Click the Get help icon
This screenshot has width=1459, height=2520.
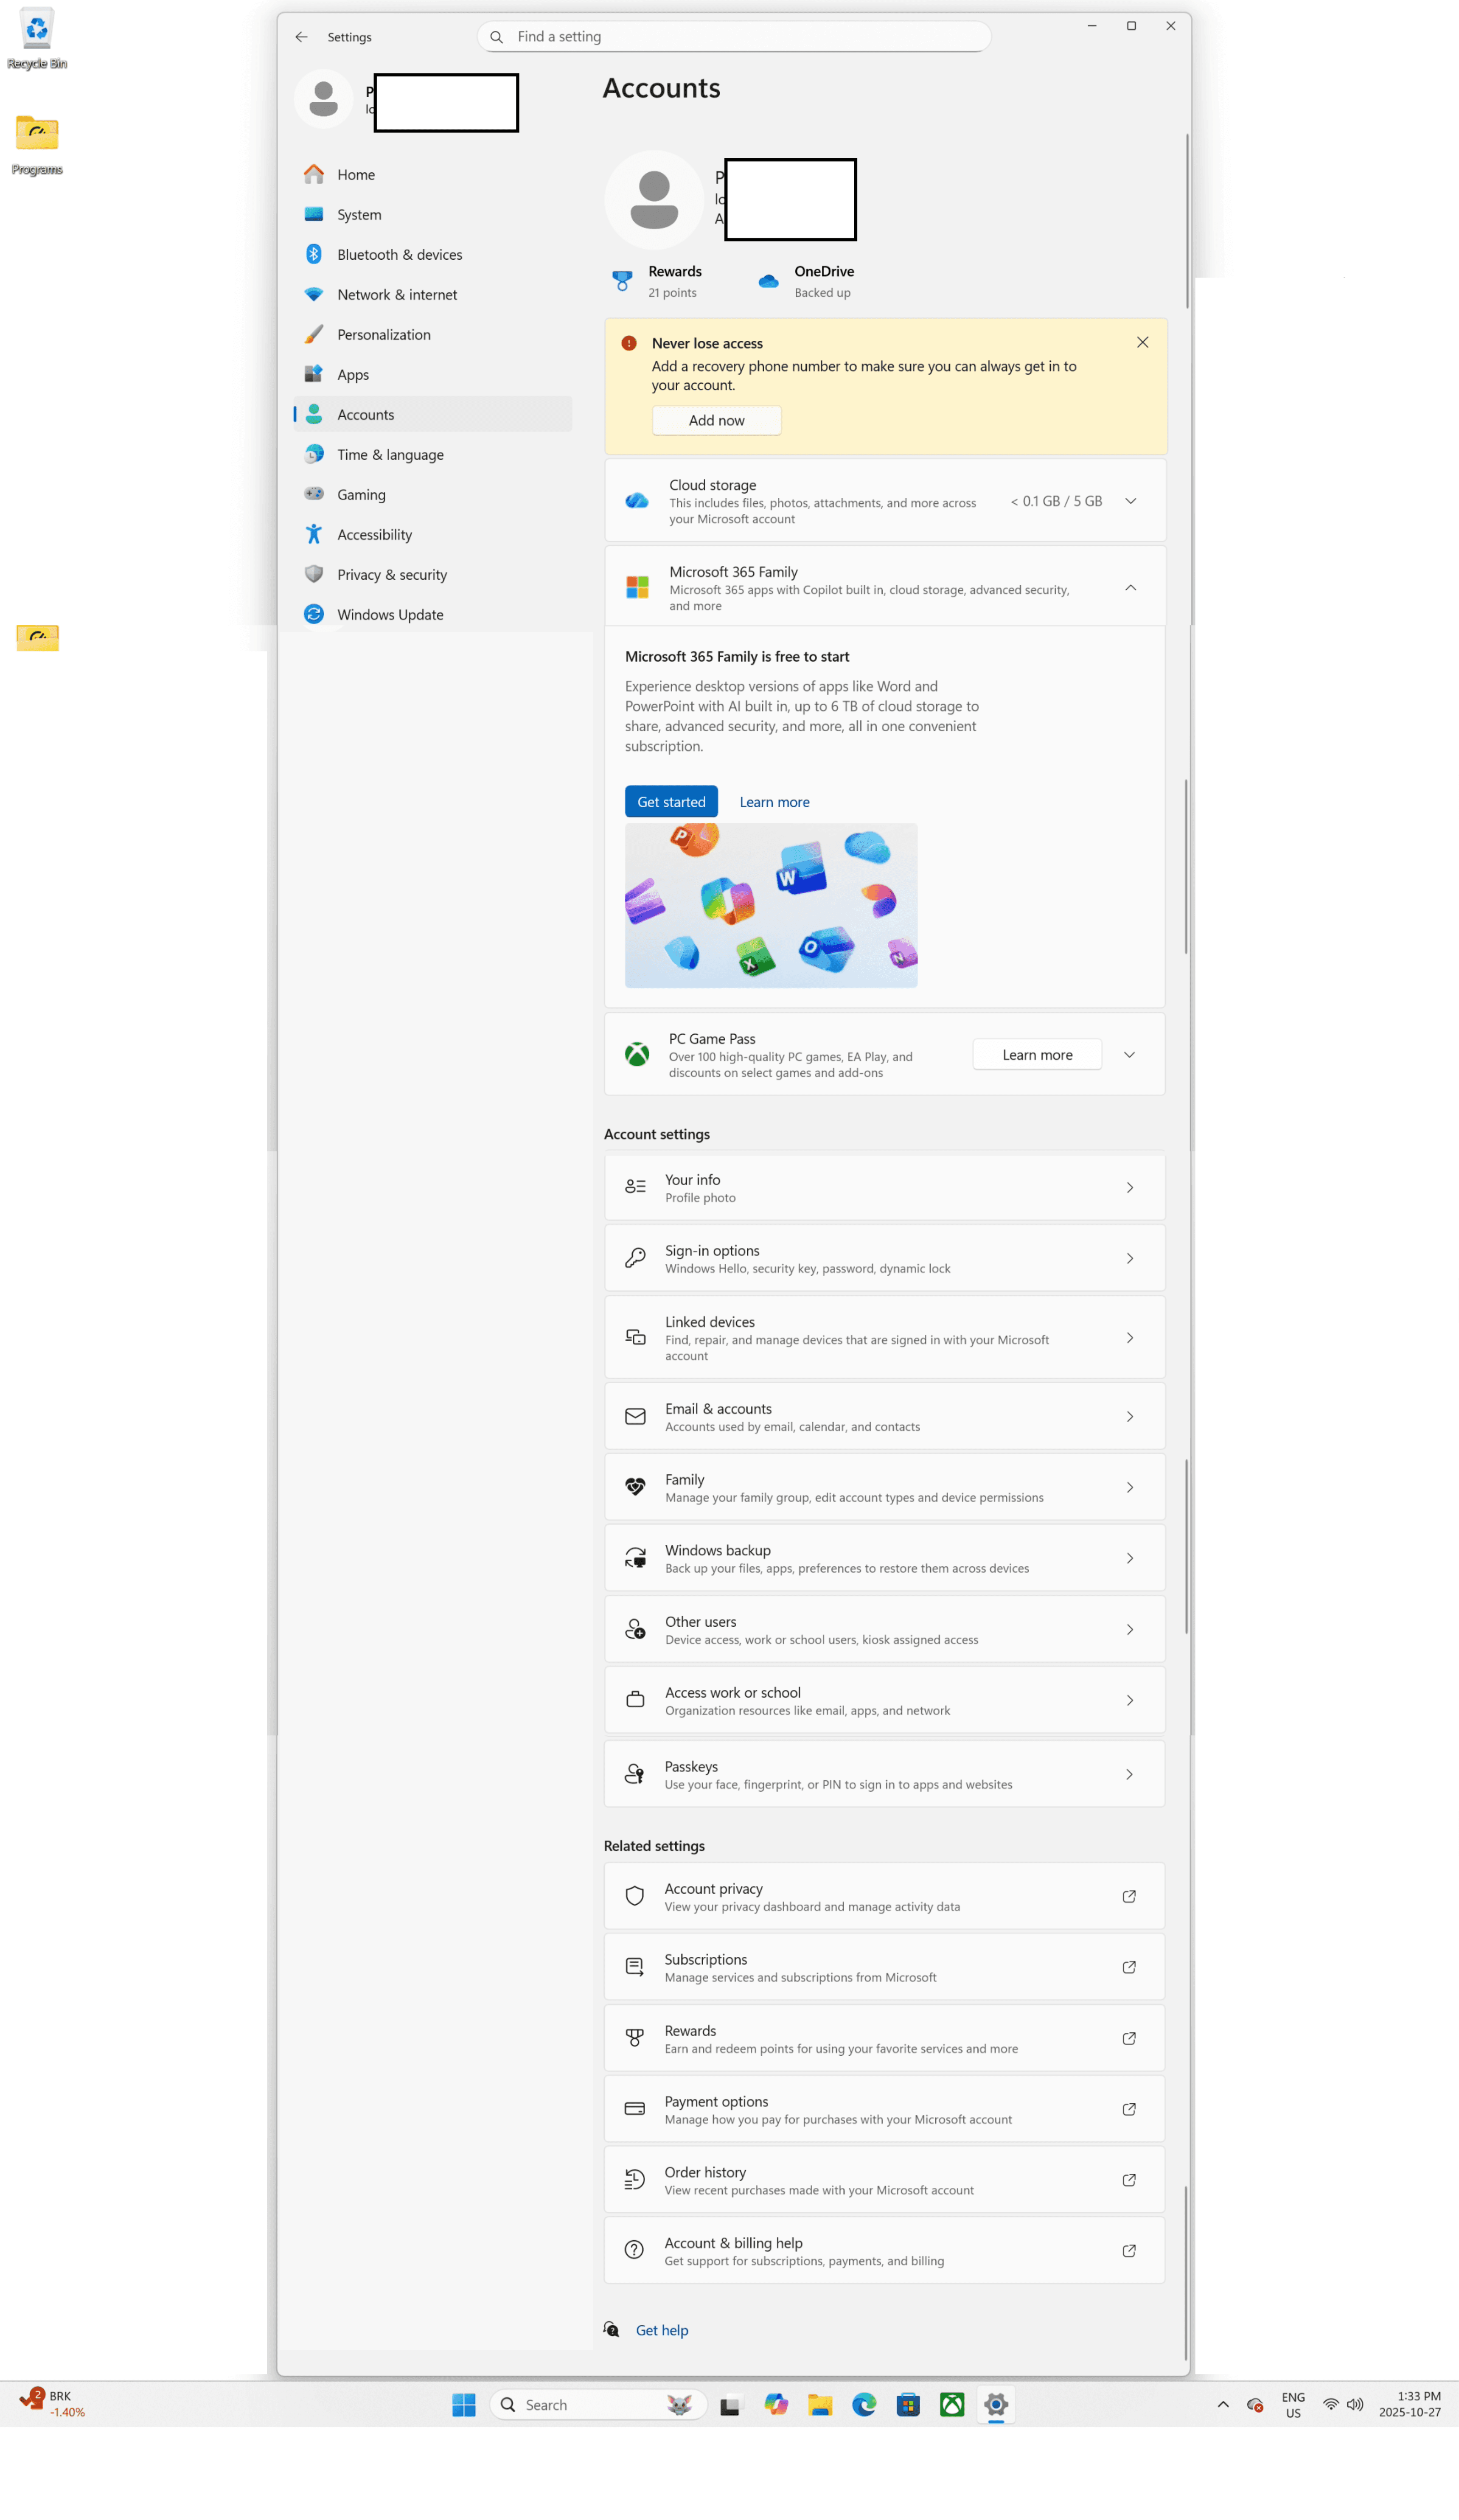click(x=612, y=2330)
